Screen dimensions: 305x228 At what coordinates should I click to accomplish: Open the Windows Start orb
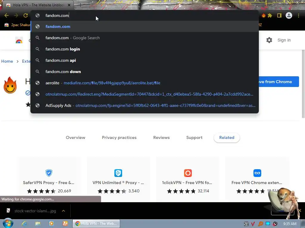[8, 223]
